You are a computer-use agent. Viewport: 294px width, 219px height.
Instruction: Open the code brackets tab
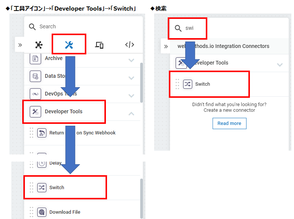pyautogui.click(x=129, y=45)
